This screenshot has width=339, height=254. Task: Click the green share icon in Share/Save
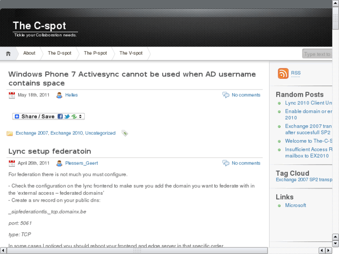[74, 117]
